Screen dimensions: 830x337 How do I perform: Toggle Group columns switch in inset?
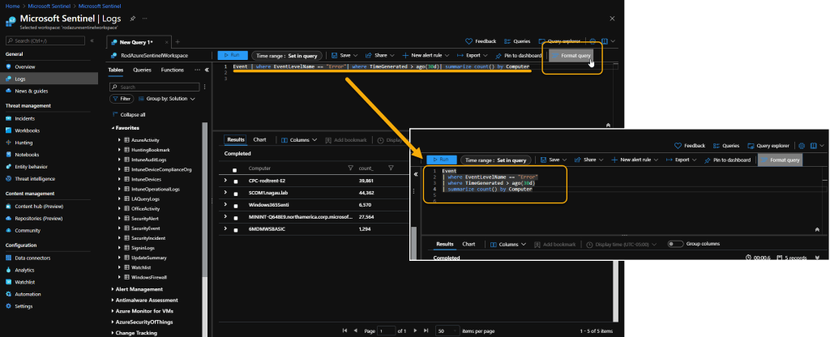pos(675,244)
